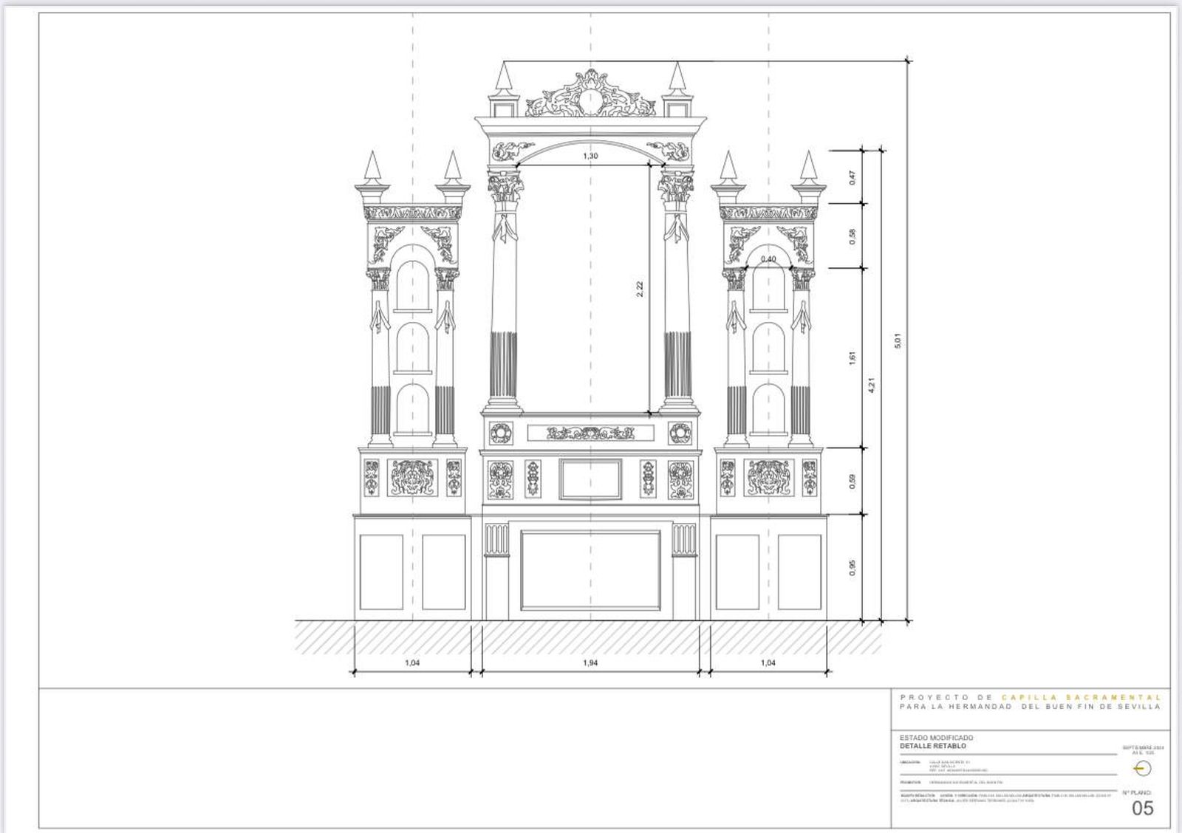
Task: Select the 0,40 dimension on the right tower
Action: (x=769, y=259)
